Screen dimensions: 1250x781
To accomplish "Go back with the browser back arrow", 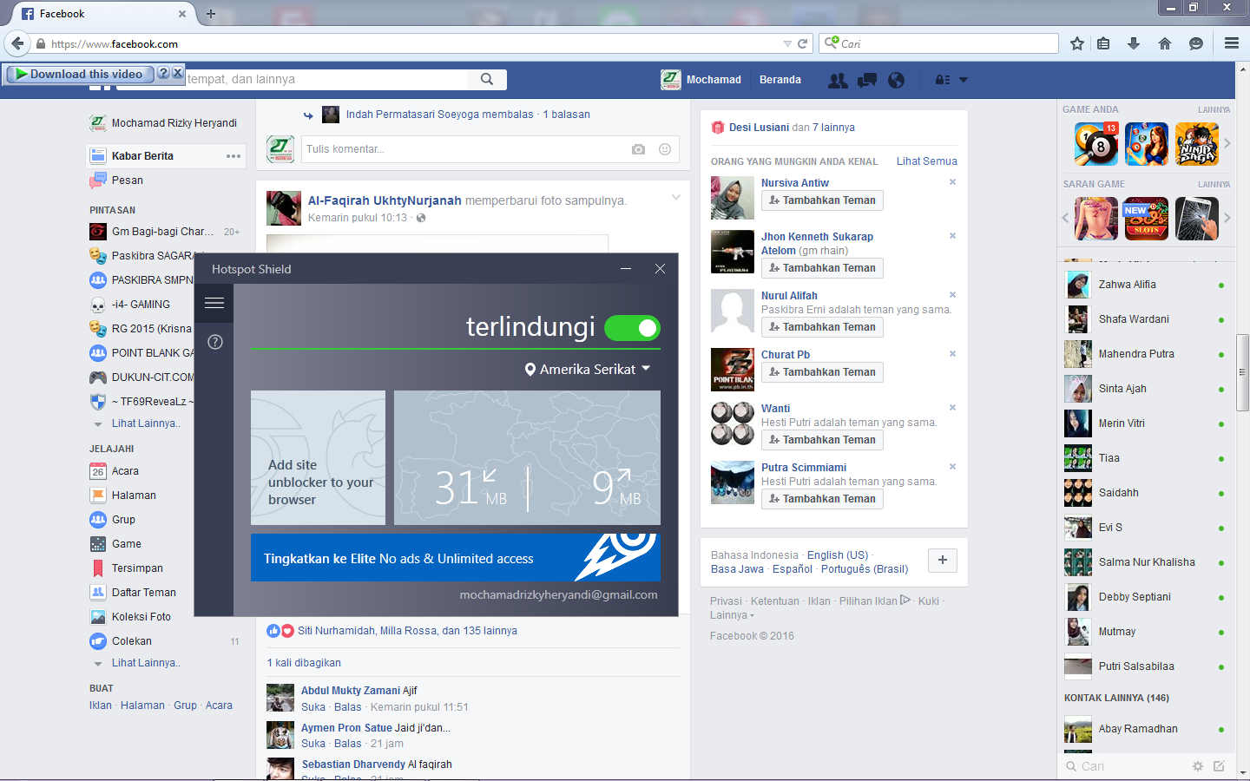I will coord(17,43).
